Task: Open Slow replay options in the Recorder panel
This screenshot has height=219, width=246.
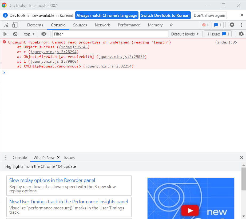Action: coord(52,180)
